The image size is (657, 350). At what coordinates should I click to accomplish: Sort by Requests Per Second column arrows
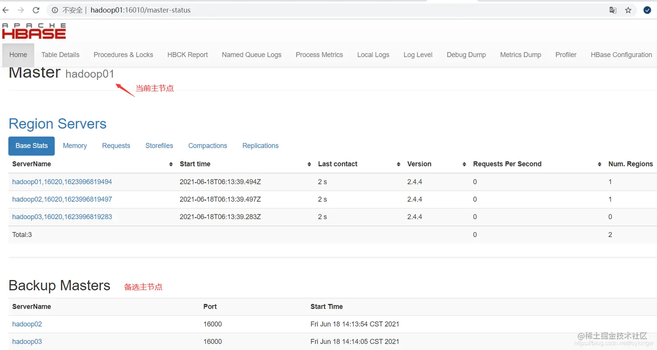[600, 164]
